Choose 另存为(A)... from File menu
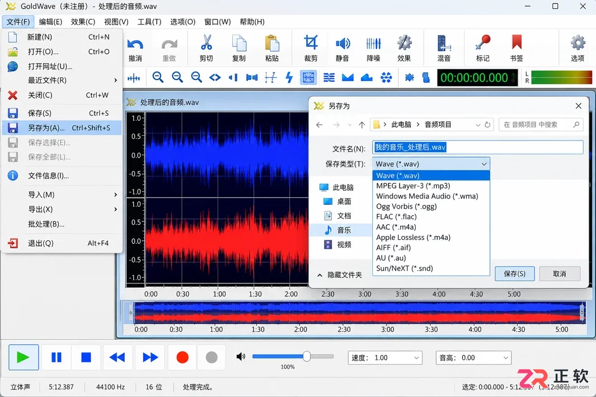The height and width of the screenshot is (397, 596). tap(62, 127)
